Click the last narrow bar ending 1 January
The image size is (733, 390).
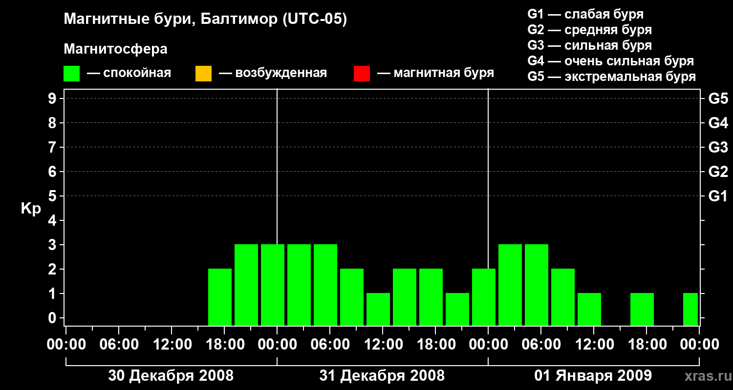[690, 309]
